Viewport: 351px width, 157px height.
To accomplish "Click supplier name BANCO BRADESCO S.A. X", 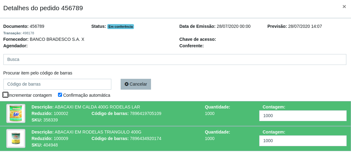I will [57, 40].
